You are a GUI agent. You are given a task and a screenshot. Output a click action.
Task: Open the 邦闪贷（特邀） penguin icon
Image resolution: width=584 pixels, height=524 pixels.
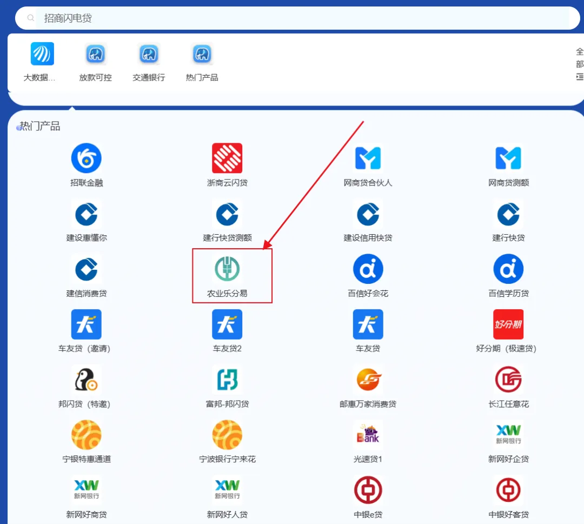pyautogui.click(x=87, y=380)
